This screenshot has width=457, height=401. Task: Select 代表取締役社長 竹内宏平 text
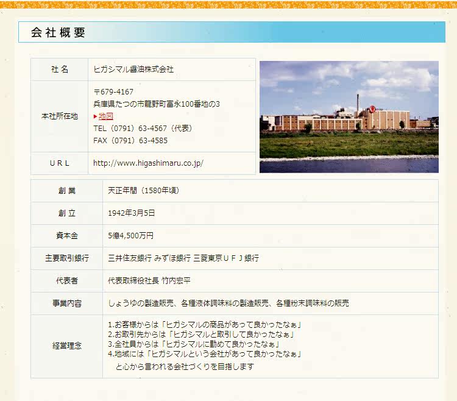click(x=149, y=281)
